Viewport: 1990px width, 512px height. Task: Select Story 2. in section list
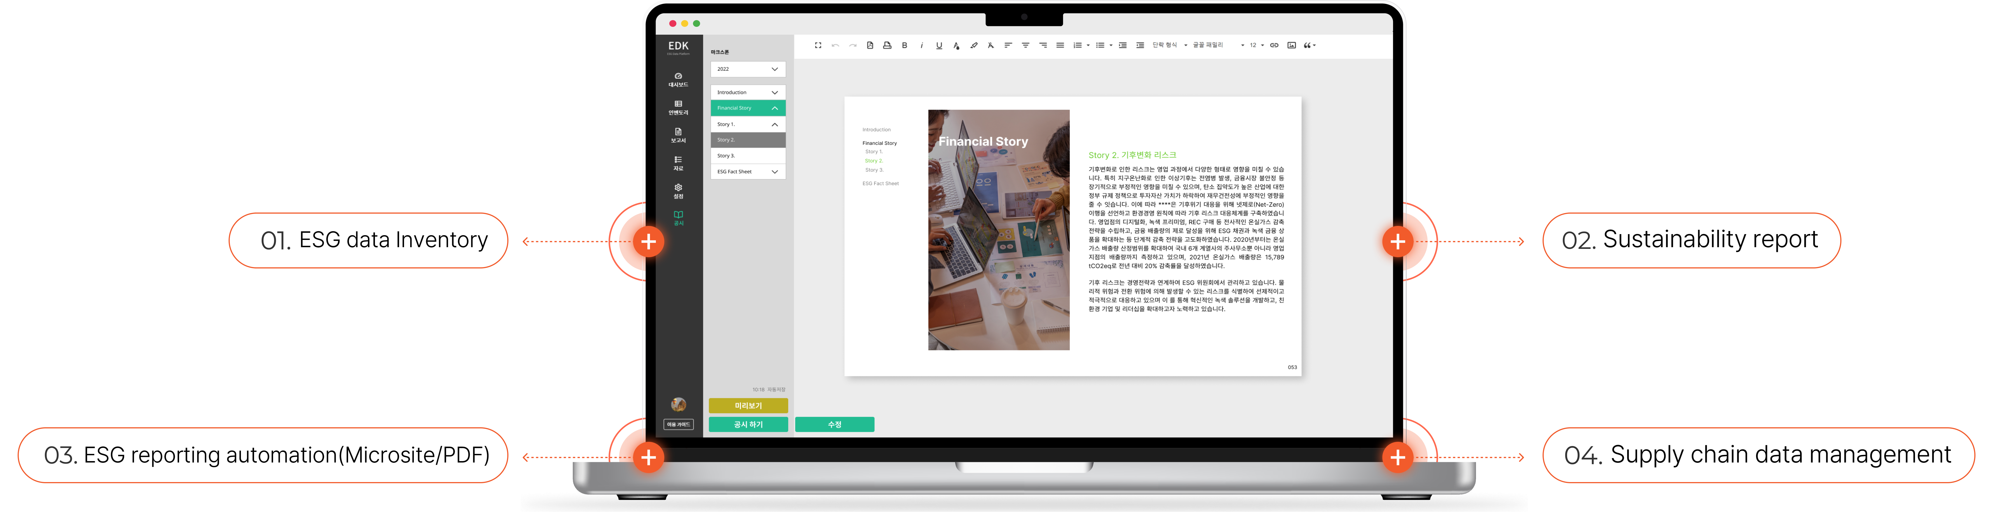748,140
